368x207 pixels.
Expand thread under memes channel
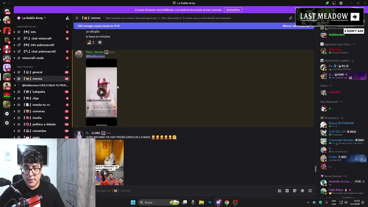coord(45,85)
